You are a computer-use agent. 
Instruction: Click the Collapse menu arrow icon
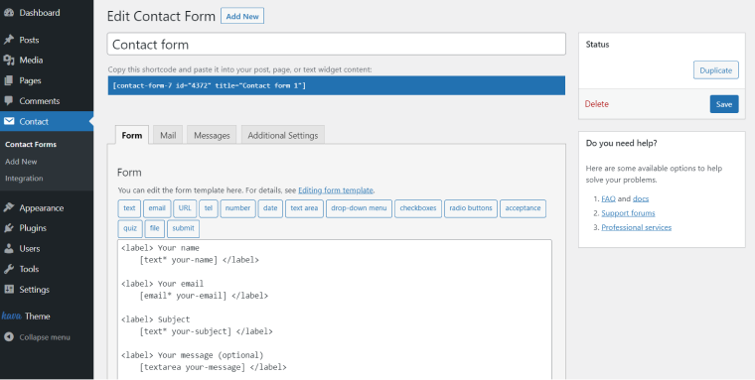click(x=9, y=336)
